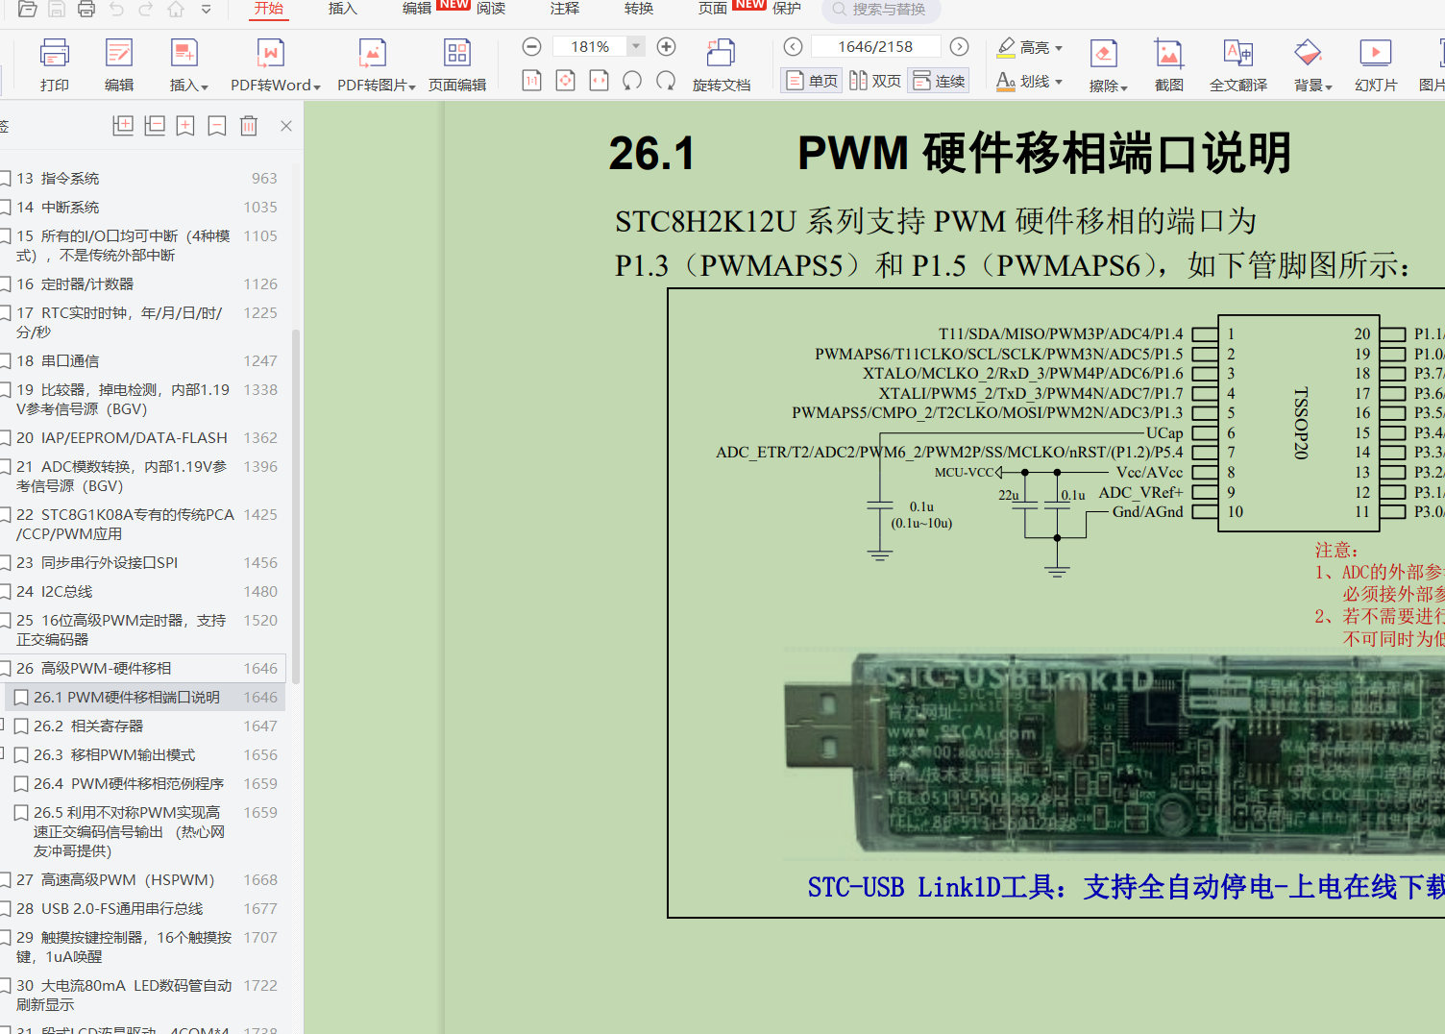Viewport: 1445px width, 1034px height.
Task: Click the 搜索与替换 search box
Action: (881, 10)
